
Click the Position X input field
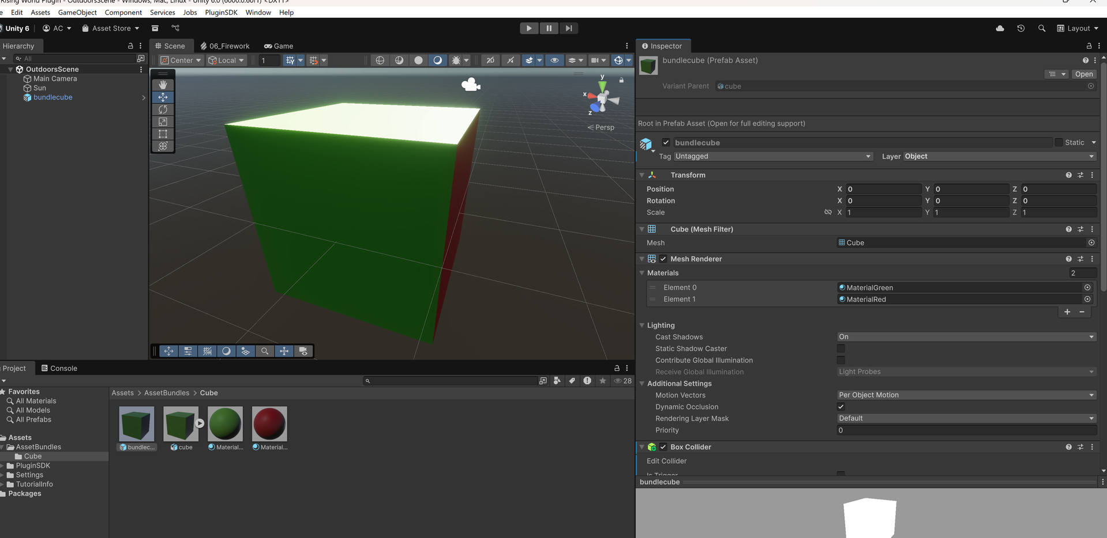[x=883, y=189]
